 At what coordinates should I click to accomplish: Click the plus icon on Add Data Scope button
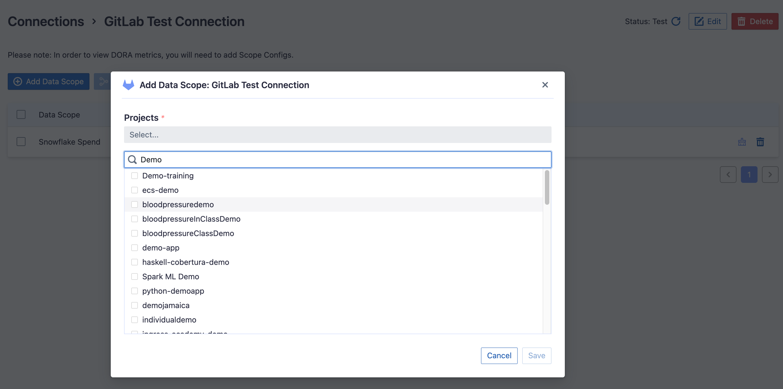pos(18,81)
